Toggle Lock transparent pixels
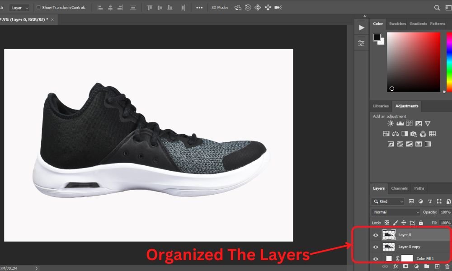The width and height of the screenshot is (452, 271). [x=387, y=223]
